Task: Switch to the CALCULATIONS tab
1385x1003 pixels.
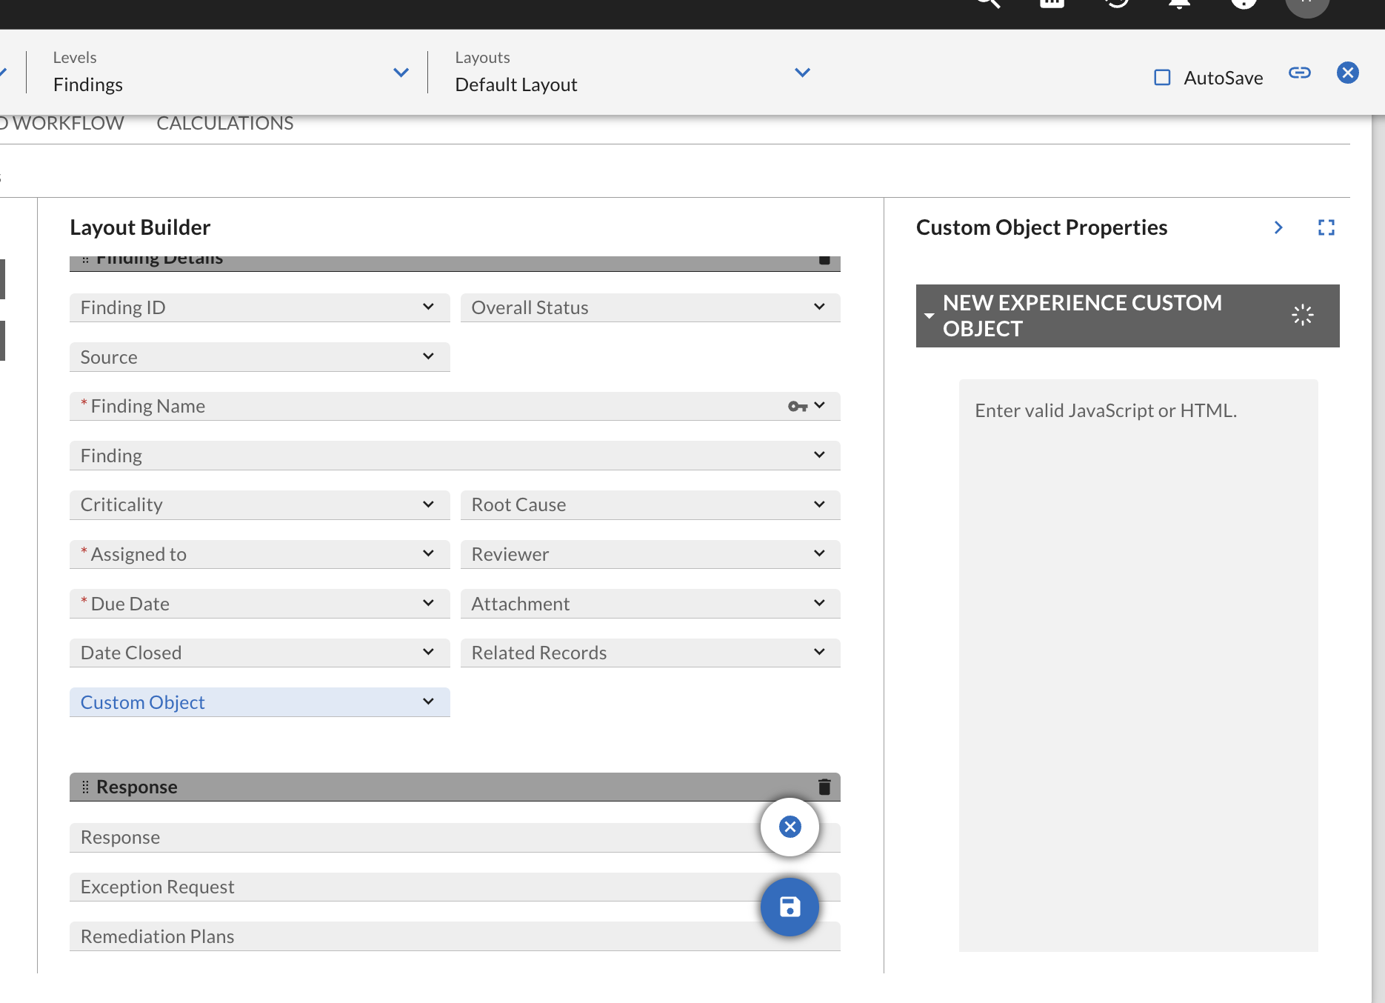Action: (x=225, y=123)
